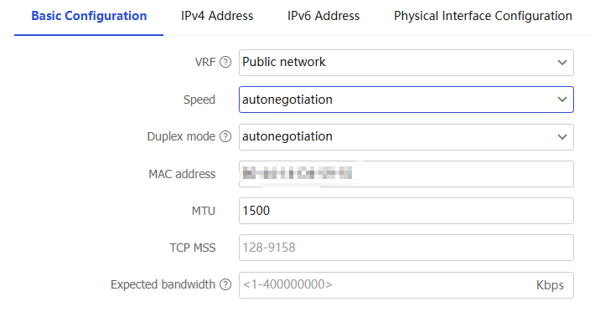
Task: Click the chevron arrow in the Speed box
Action: coord(562,100)
